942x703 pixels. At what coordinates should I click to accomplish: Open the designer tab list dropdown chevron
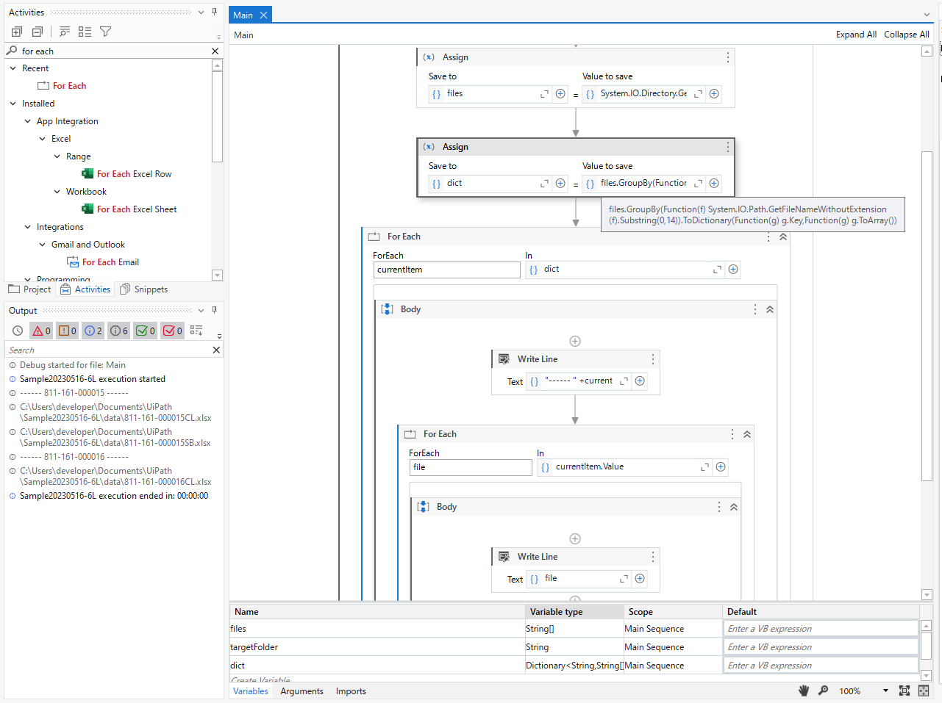point(927,15)
